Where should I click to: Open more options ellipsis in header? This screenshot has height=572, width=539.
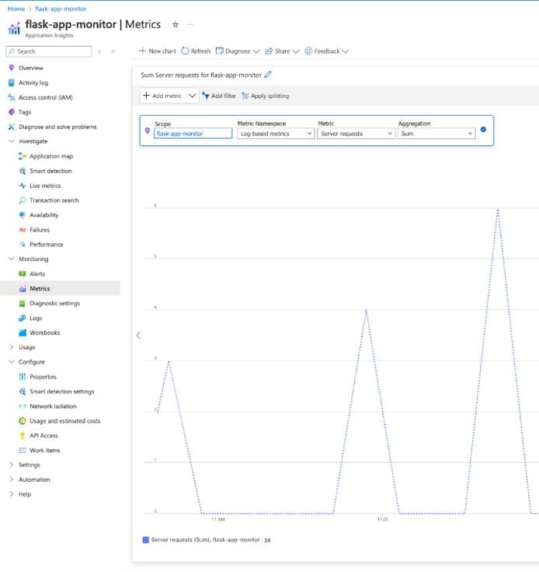point(190,24)
